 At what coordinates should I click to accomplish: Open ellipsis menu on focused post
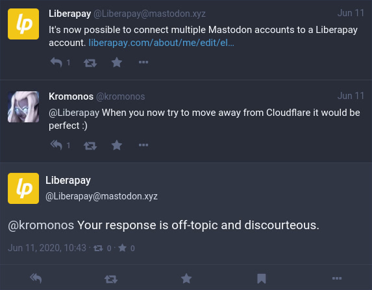pos(337,278)
